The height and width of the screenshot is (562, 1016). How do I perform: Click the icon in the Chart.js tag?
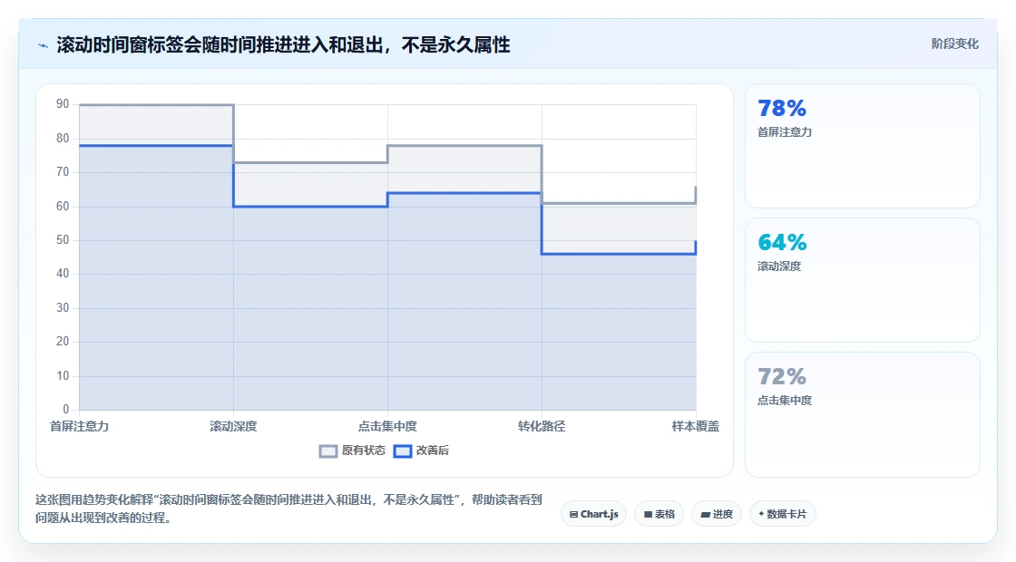(x=573, y=514)
